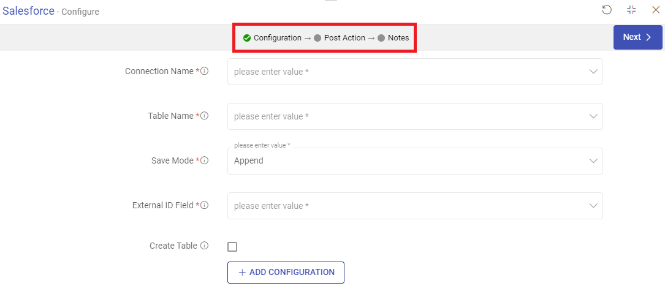The width and height of the screenshot is (665, 294).
Task: Click the External ID Field chevron arrow
Action: point(593,206)
